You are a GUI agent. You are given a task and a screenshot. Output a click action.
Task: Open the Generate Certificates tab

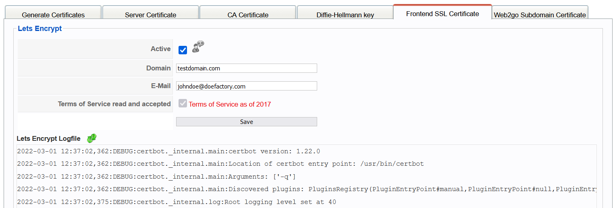[53, 13]
